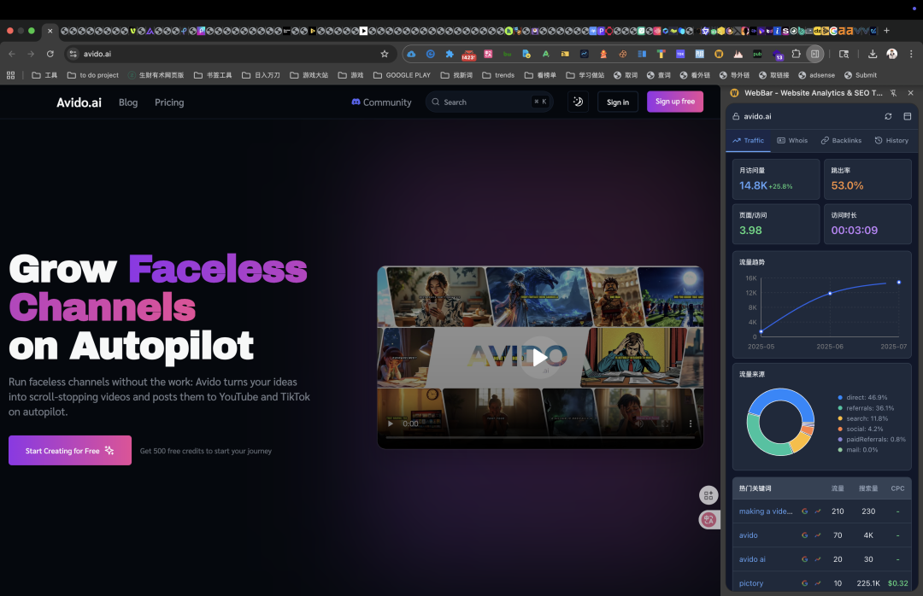The height and width of the screenshot is (596, 923).
Task: Open the Community Discord link
Action: (381, 102)
